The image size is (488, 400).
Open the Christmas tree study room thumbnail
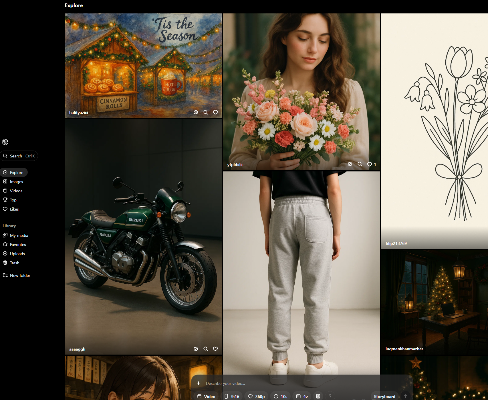tap(434, 302)
